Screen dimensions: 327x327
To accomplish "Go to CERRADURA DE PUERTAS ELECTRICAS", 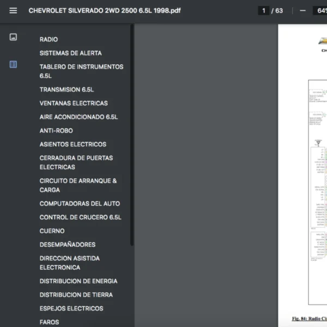I will [76, 162].
